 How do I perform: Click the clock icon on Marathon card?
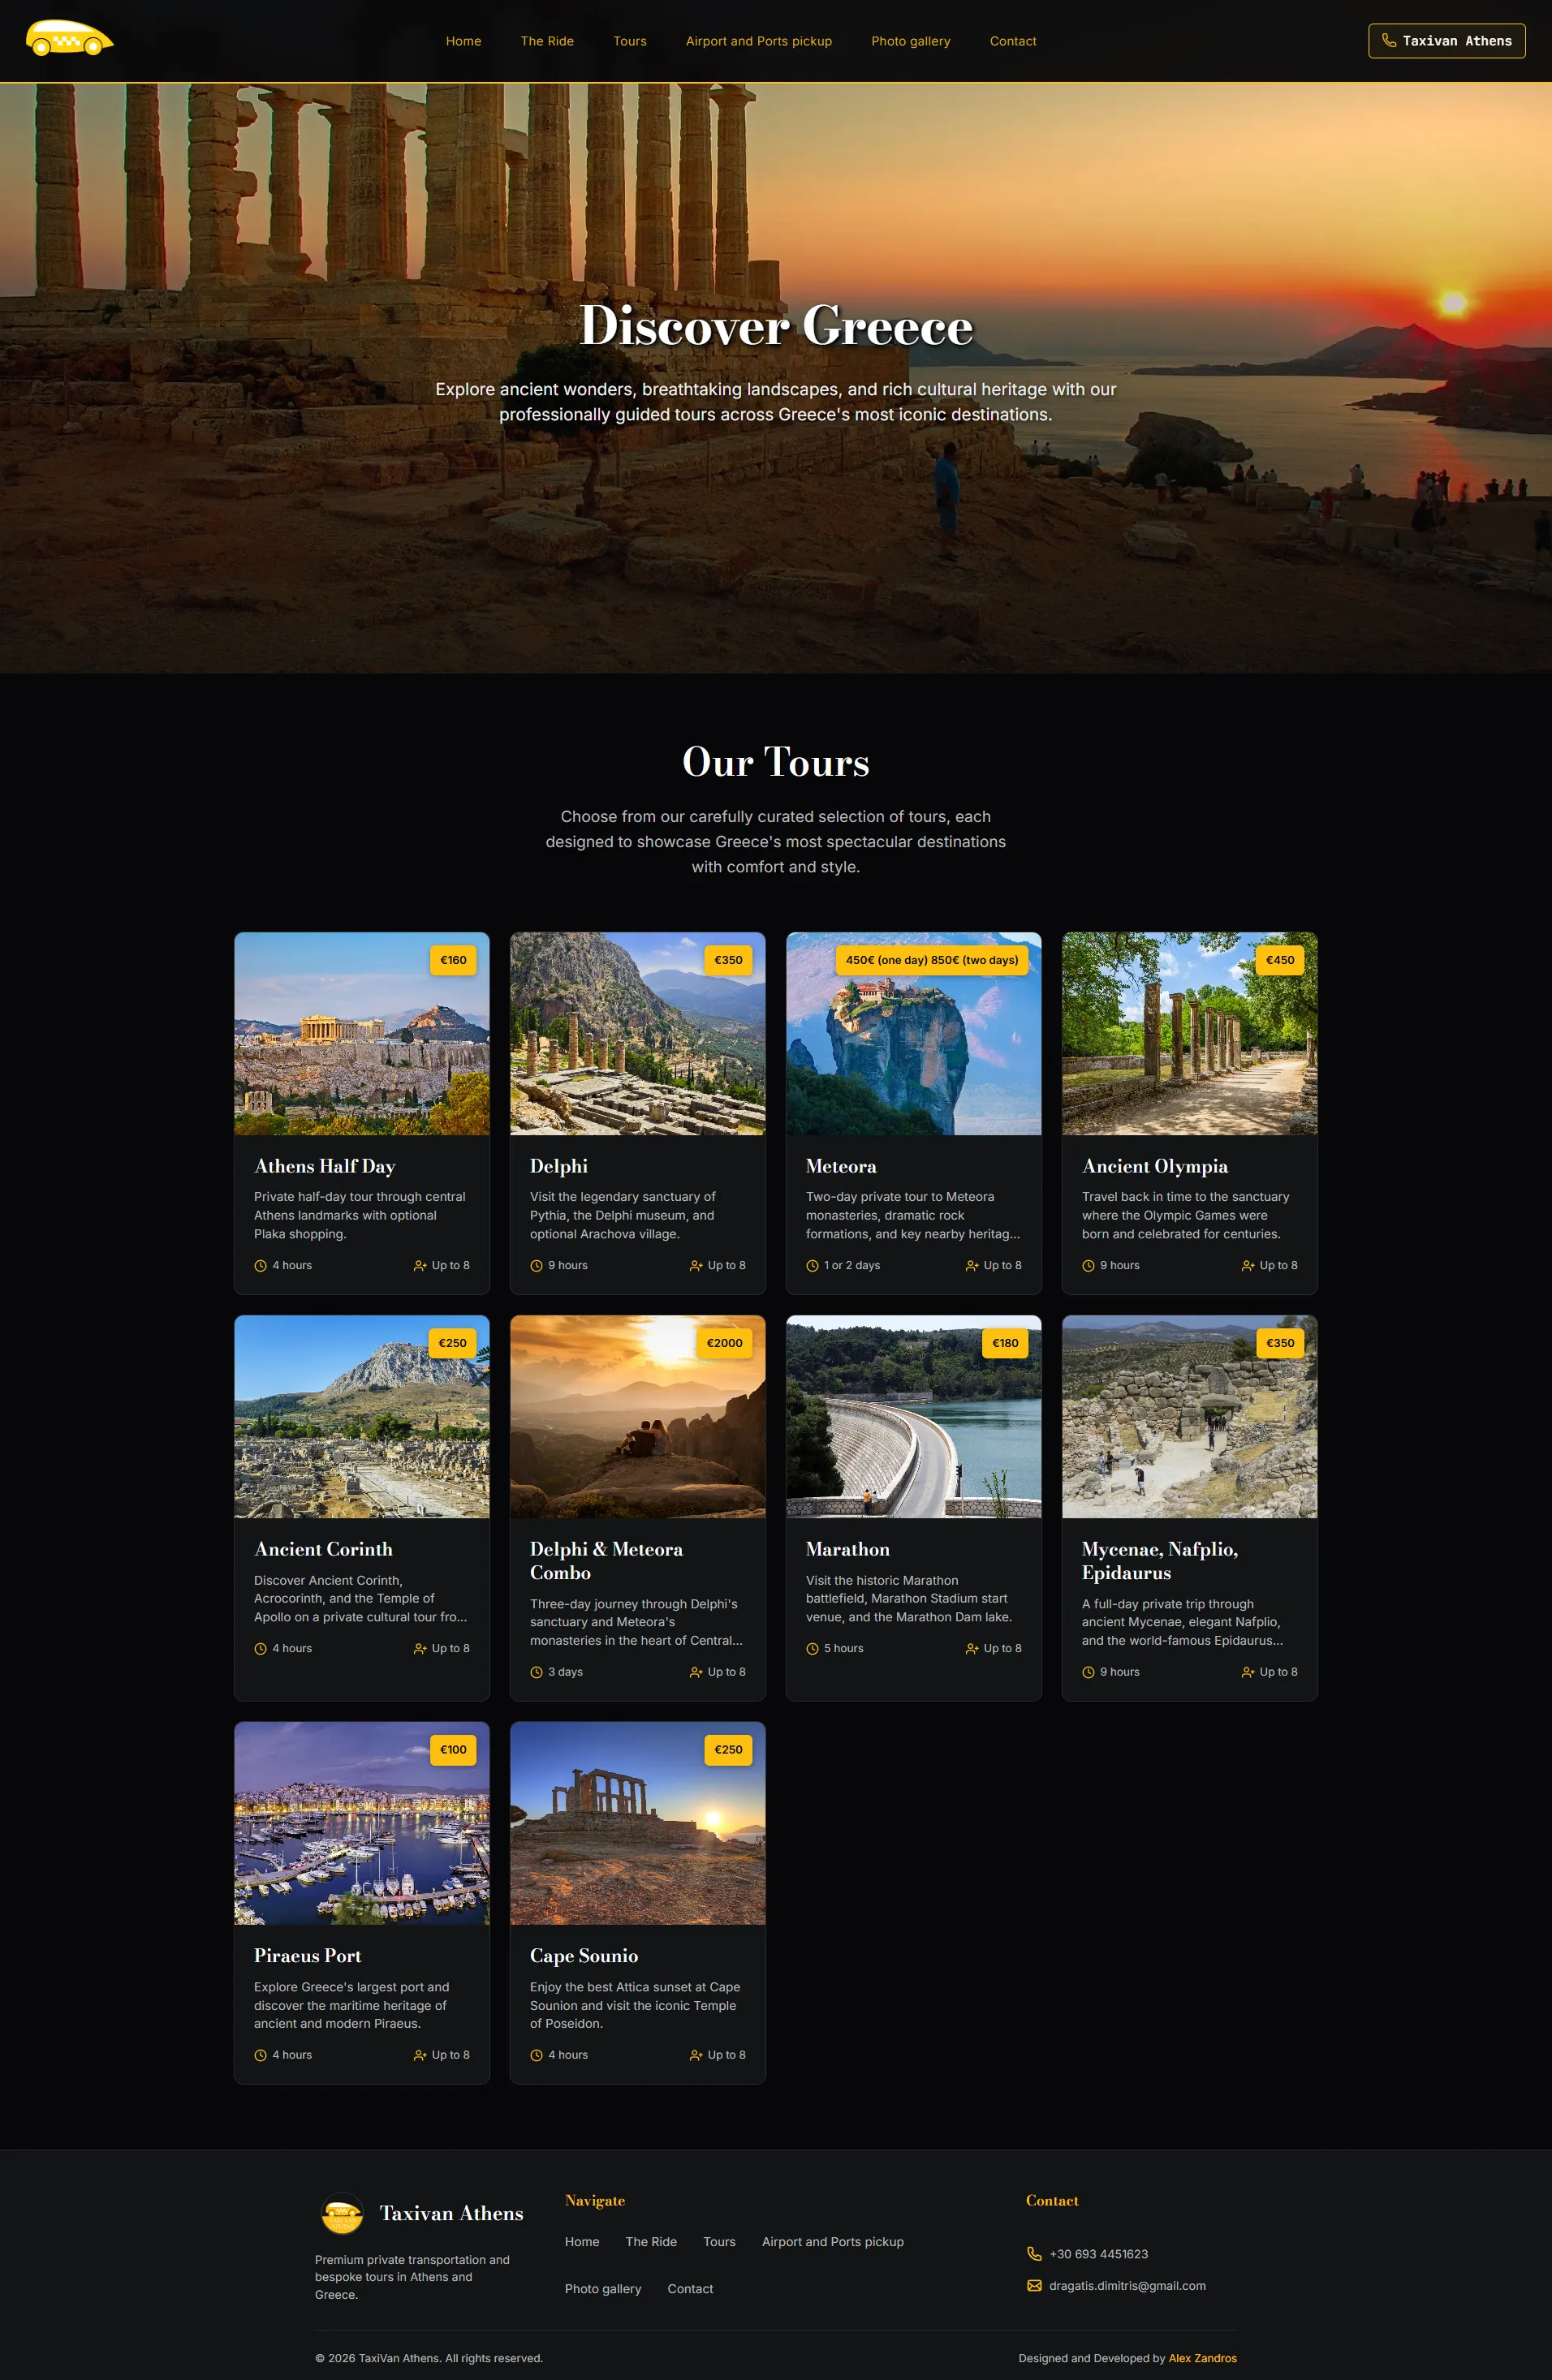[812, 1649]
